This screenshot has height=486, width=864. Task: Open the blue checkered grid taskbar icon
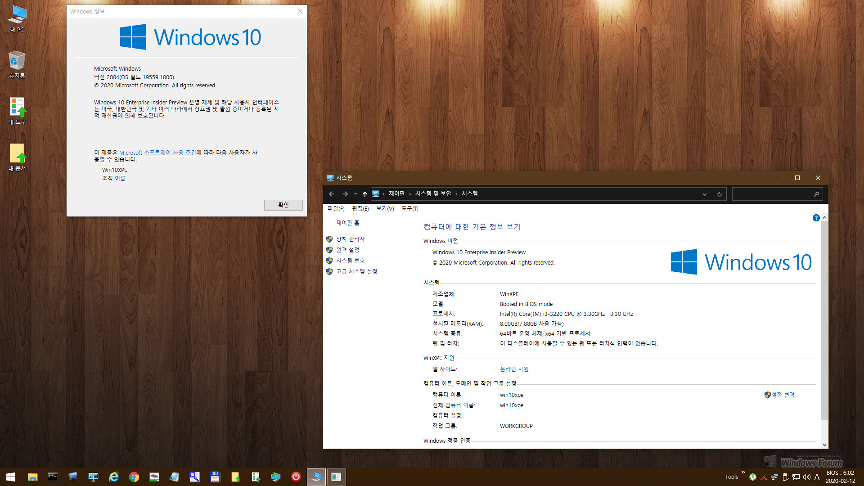click(x=194, y=477)
